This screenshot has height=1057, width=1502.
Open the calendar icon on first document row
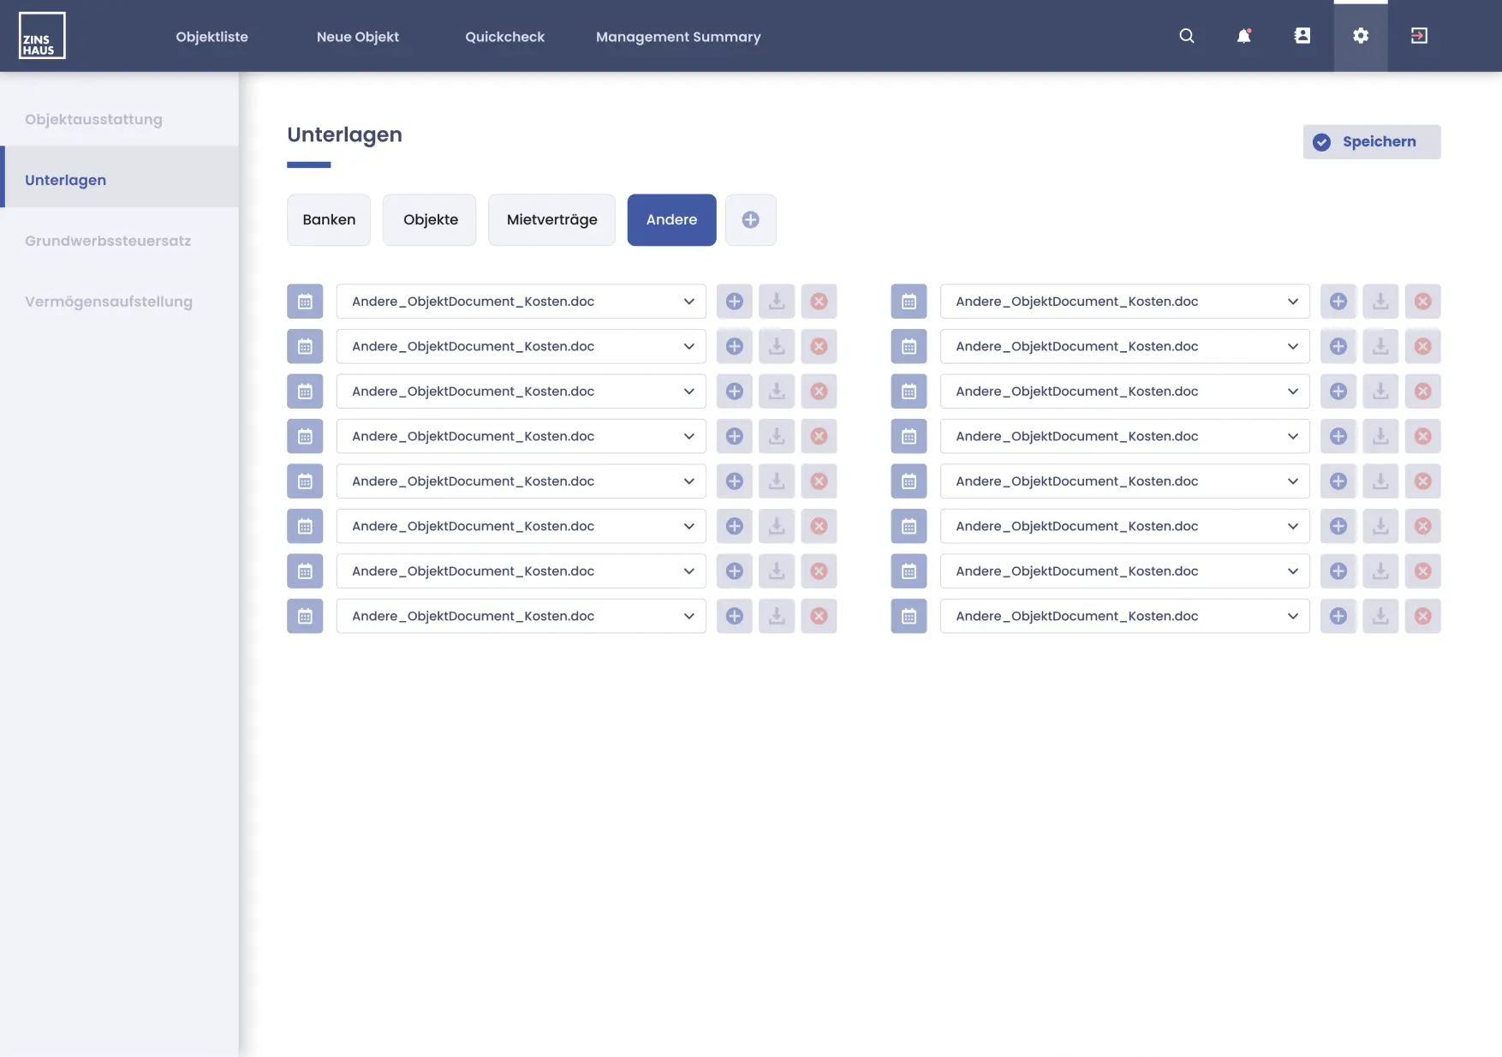pos(305,302)
